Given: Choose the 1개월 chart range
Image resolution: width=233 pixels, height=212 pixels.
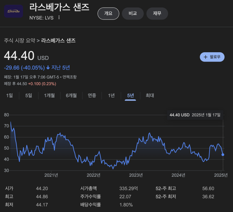Looking at the screenshot, I should [x=49, y=95].
